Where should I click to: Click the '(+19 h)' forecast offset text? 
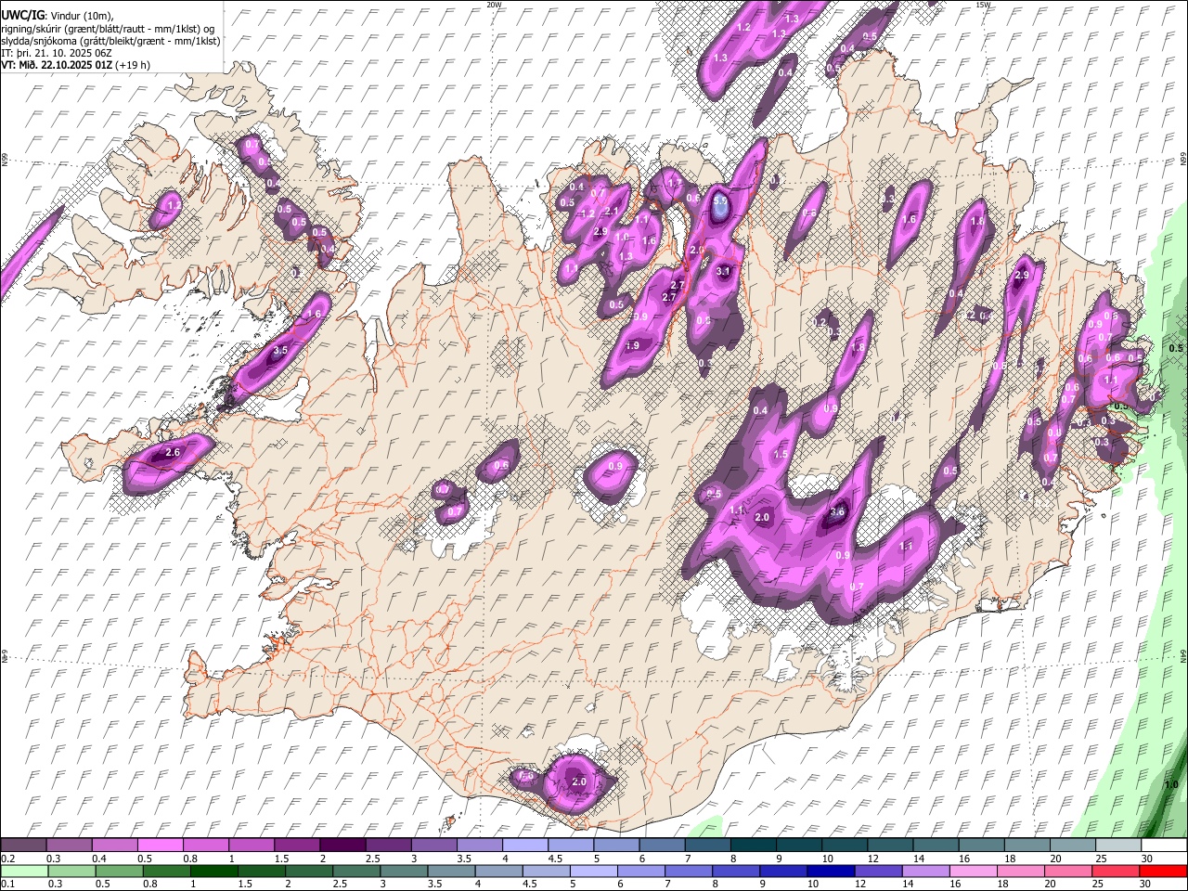[133, 65]
